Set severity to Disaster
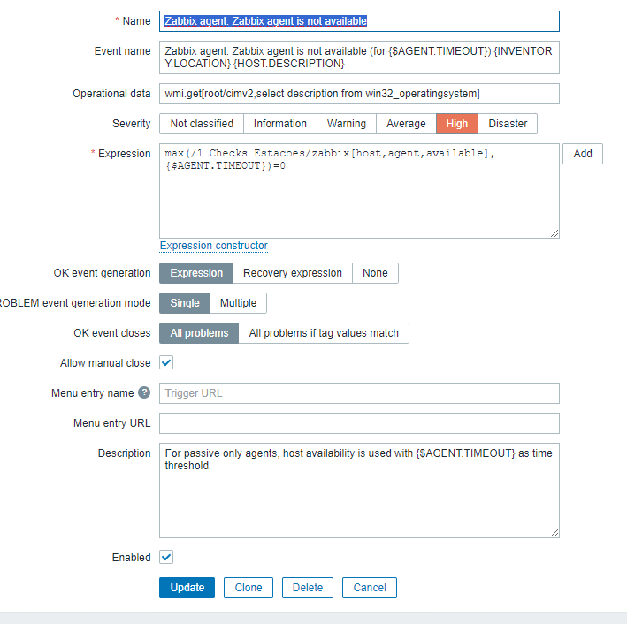 (x=508, y=124)
